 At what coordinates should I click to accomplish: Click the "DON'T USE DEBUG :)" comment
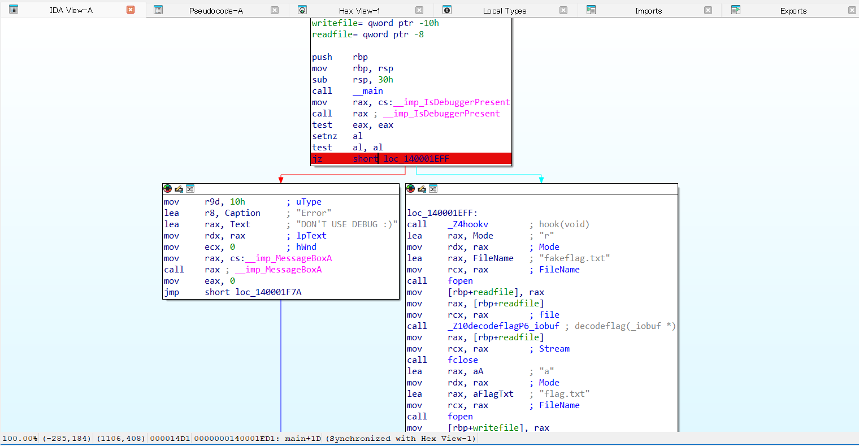(346, 224)
